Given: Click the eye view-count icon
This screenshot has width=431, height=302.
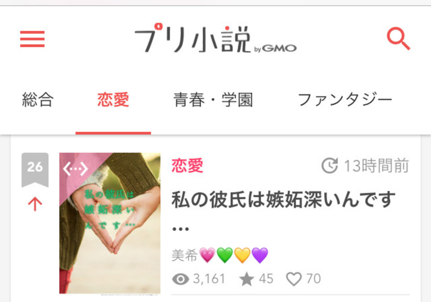Looking at the screenshot, I should pyautogui.click(x=180, y=279).
